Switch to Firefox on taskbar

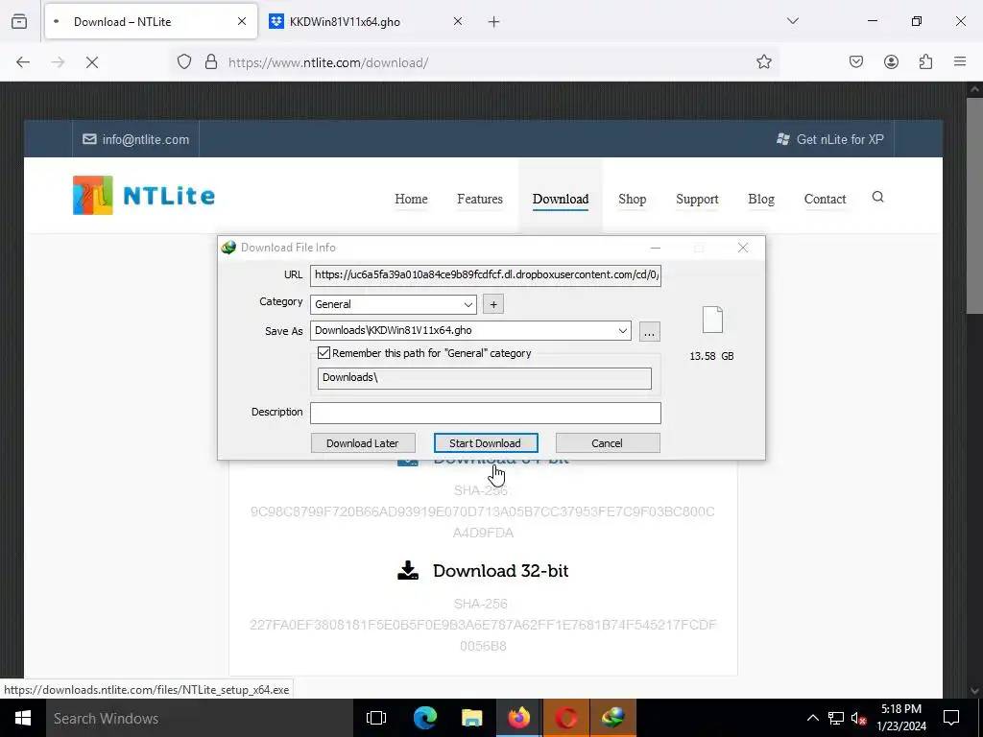click(519, 718)
